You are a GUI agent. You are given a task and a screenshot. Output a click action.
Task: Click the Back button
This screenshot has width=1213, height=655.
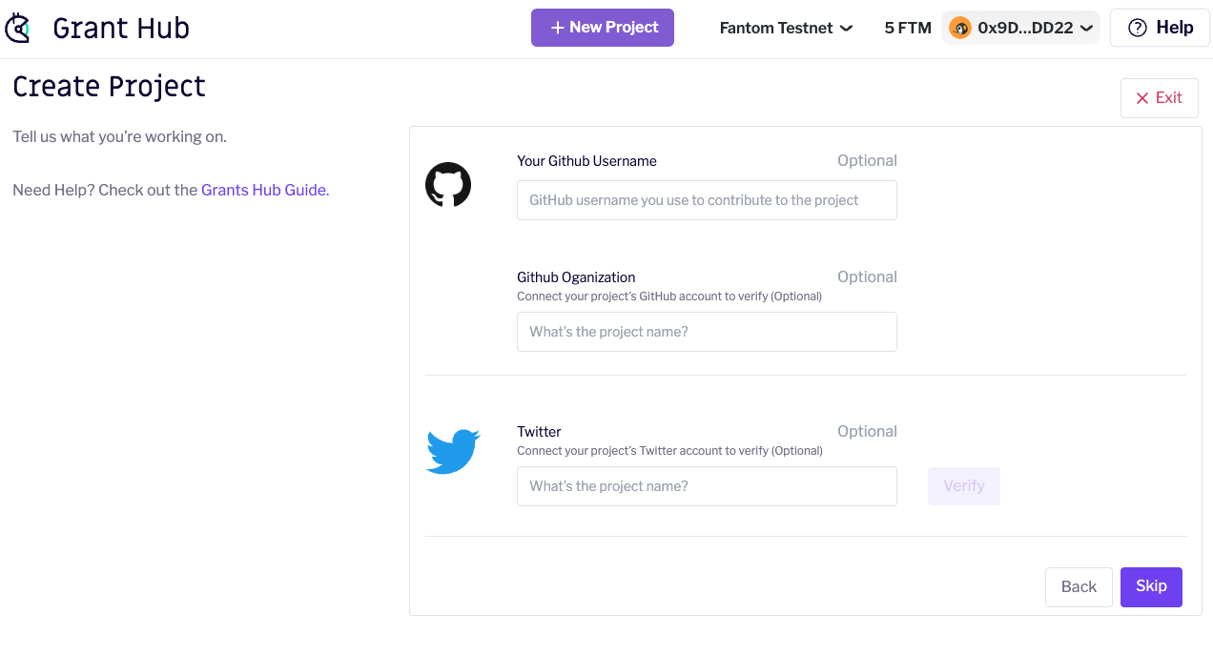point(1079,586)
